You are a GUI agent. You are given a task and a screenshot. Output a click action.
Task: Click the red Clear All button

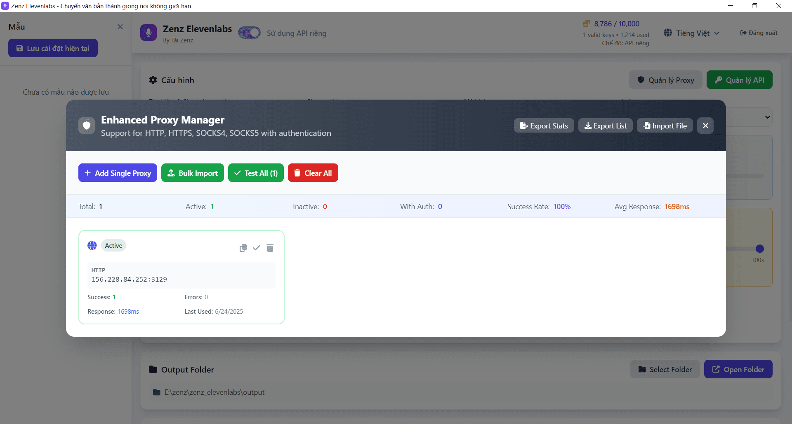click(x=313, y=173)
